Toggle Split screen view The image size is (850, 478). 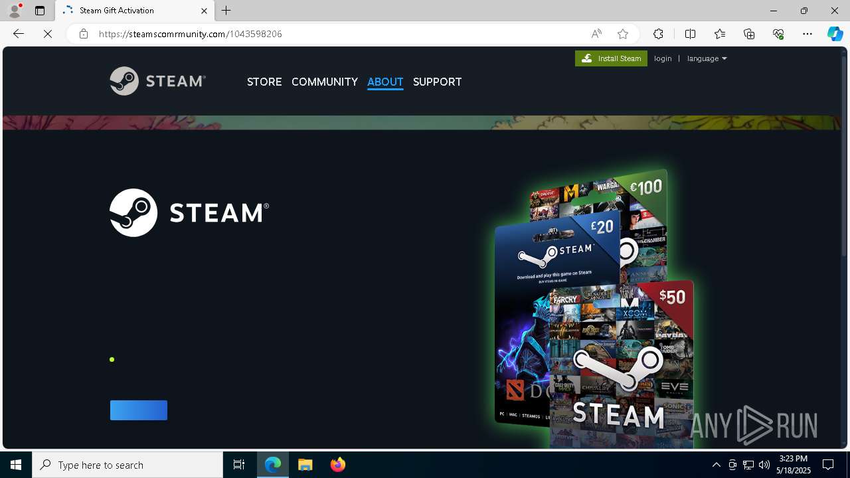[691, 34]
